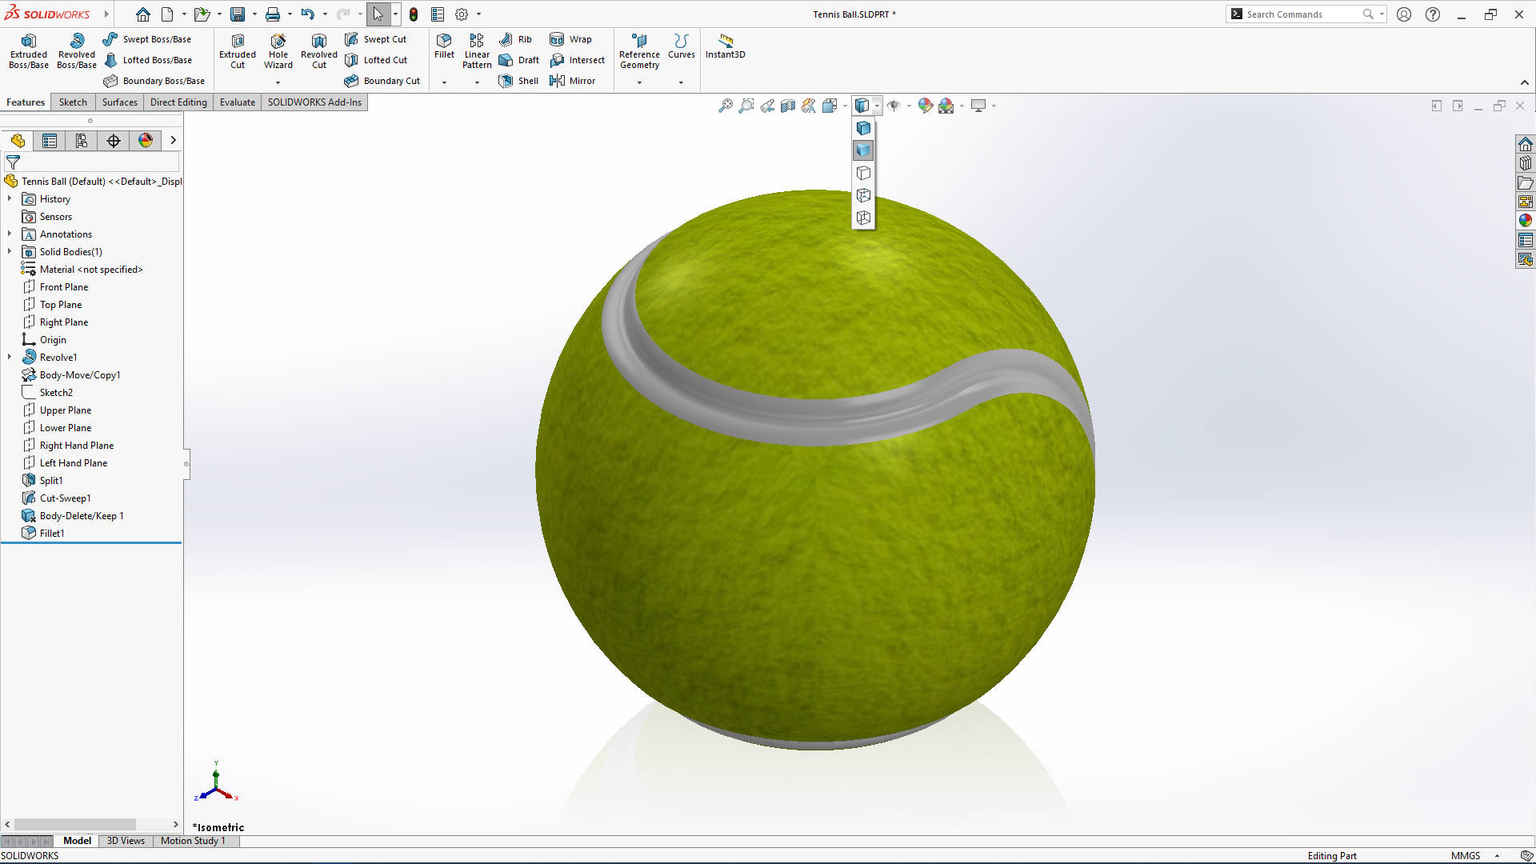Open the Design Library in task pane
The height and width of the screenshot is (864, 1536).
[x=1525, y=163]
